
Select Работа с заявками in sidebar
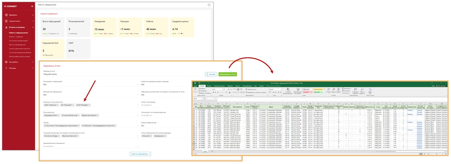[16, 37]
